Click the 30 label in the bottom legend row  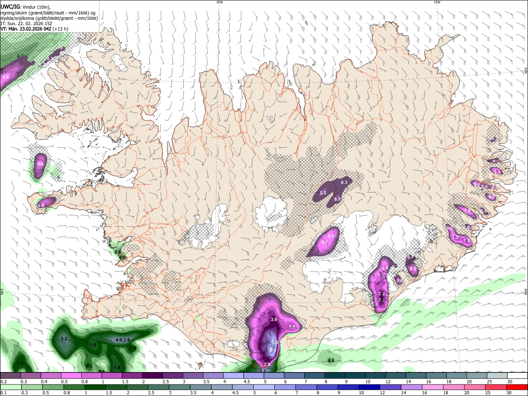pyautogui.click(x=509, y=393)
